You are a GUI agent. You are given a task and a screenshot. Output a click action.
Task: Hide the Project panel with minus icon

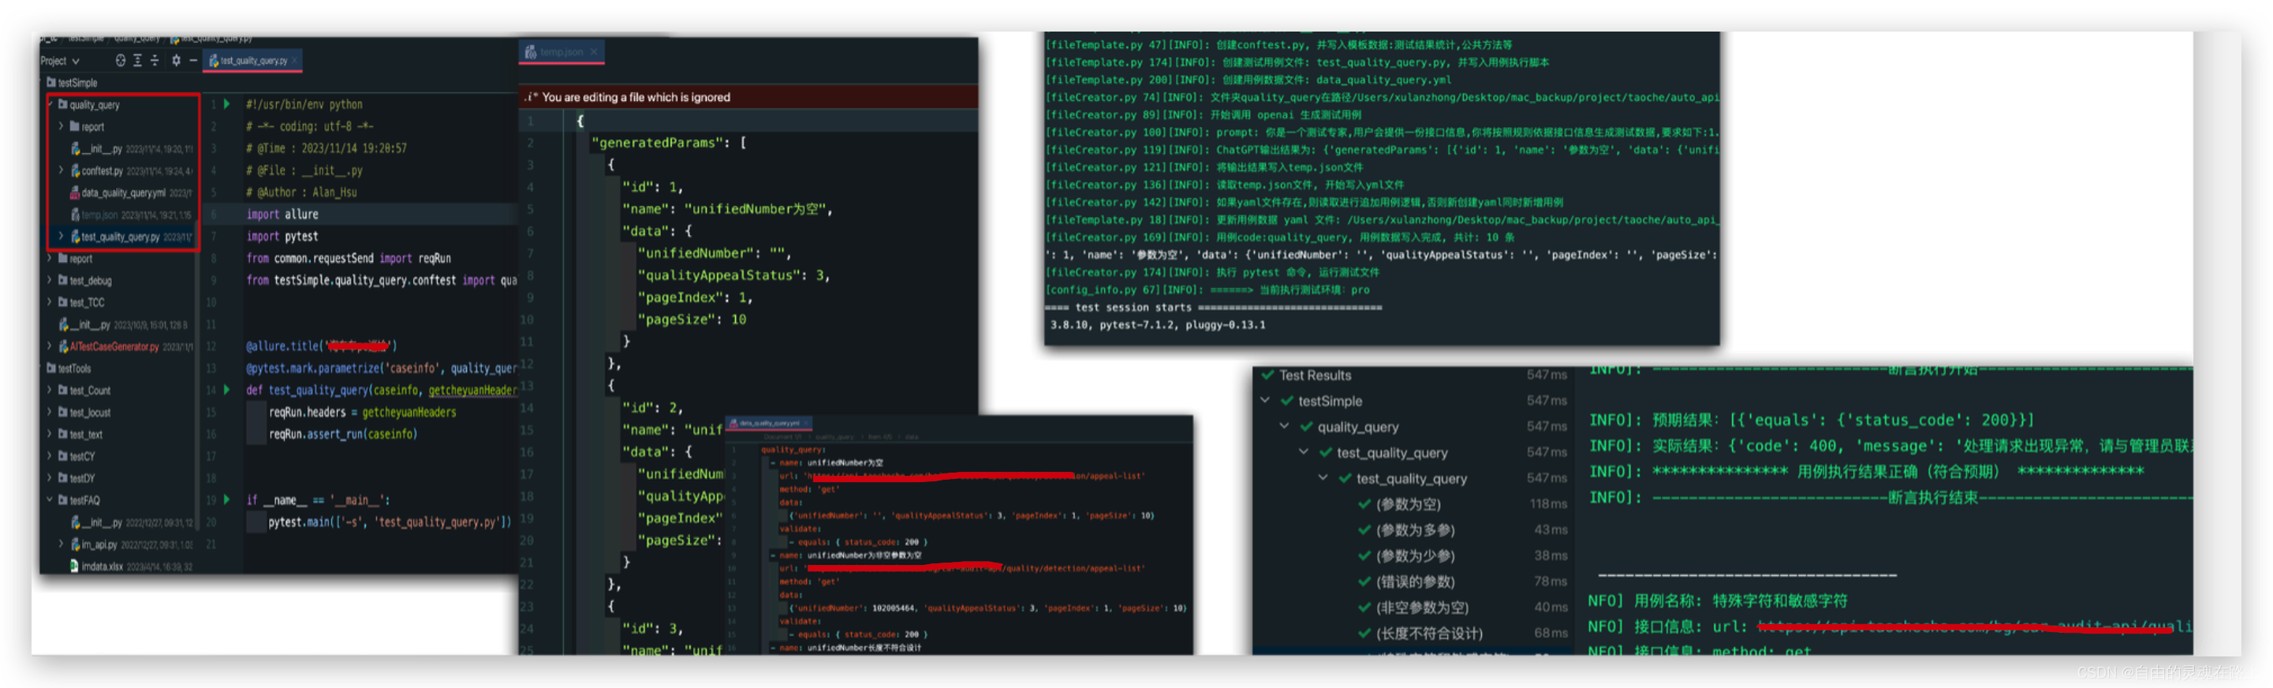[x=193, y=61]
